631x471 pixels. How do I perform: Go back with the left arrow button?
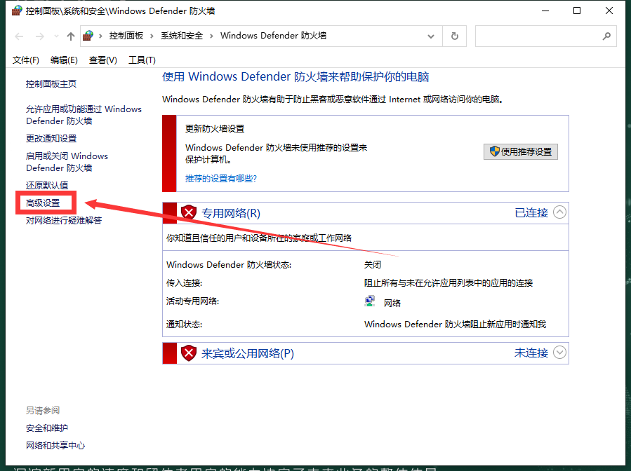pos(19,36)
